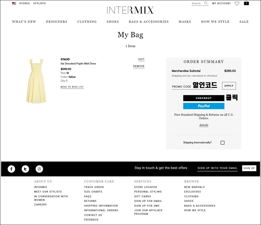261x225 pixels.
Task: Click the Sign Up button
Action: pos(249,168)
